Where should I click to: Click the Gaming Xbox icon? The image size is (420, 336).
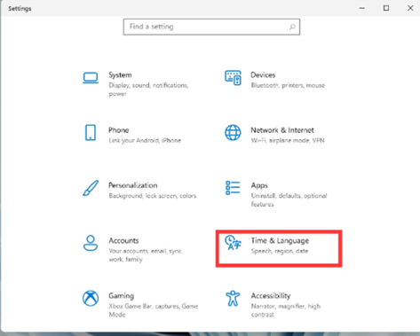click(x=91, y=298)
